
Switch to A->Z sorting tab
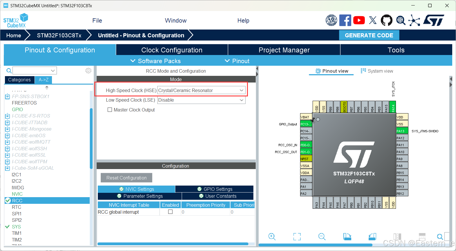click(x=44, y=80)
